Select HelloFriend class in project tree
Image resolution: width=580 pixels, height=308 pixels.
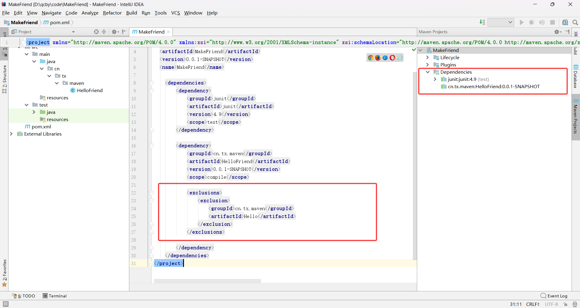coord(86,90)
